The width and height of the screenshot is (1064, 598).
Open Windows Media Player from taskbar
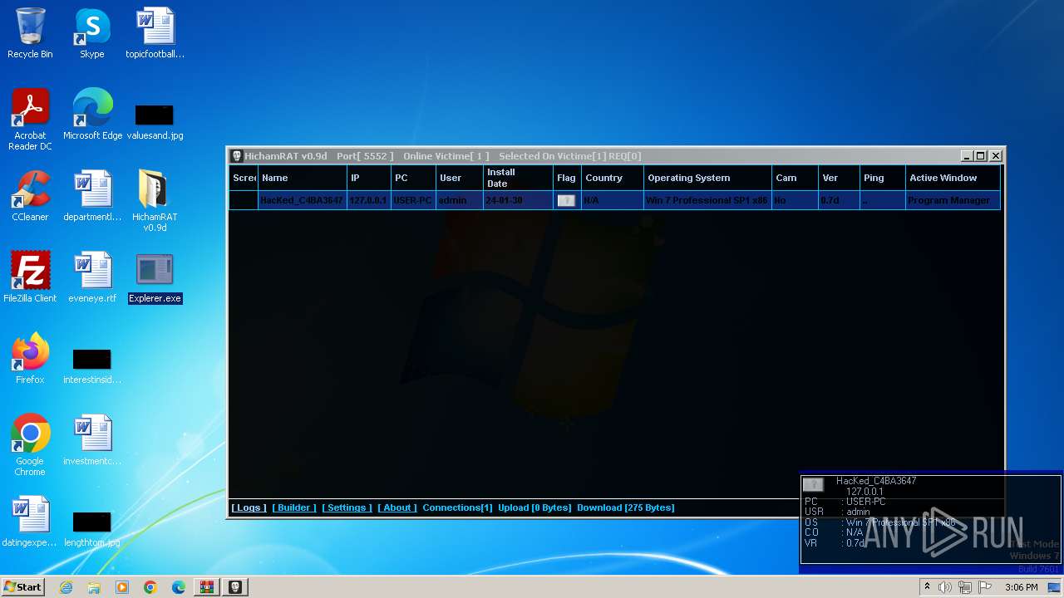(122, 587)
